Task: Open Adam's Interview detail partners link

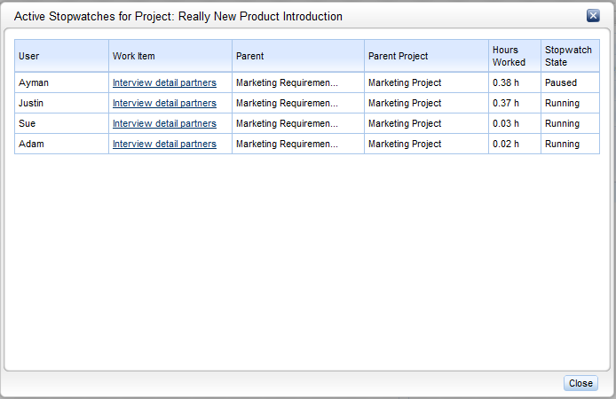Action: [164, 144]
